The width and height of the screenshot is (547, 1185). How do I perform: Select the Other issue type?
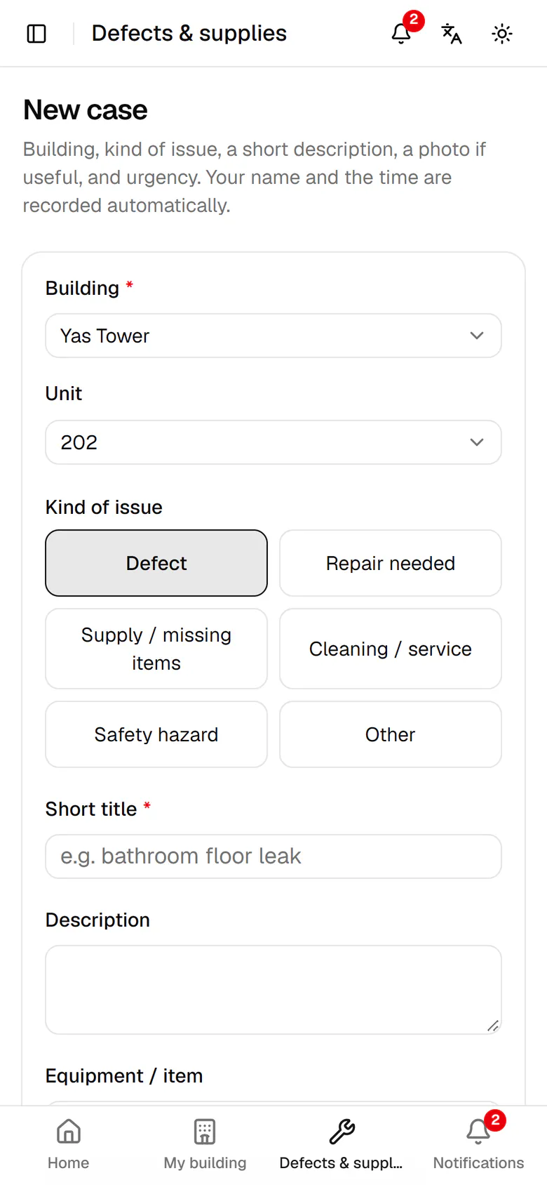click(x=391, y=734)
